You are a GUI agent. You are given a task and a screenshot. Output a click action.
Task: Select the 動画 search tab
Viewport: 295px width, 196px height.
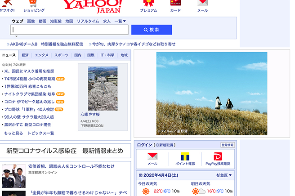coord(42,21)
